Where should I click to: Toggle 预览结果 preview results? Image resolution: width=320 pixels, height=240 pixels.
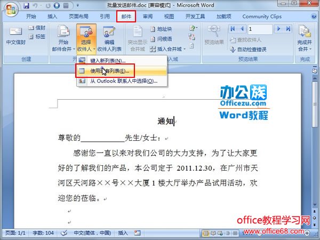click(x=214, y=35)
